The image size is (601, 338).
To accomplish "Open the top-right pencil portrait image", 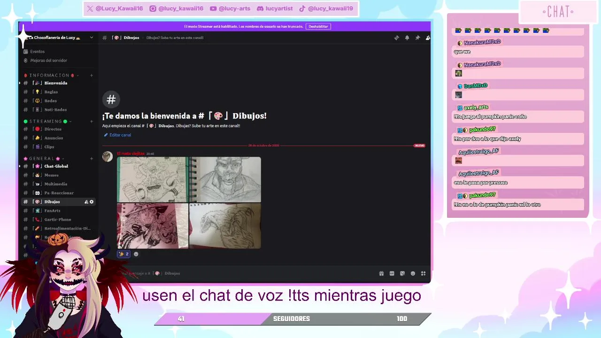I will point(225,180).
